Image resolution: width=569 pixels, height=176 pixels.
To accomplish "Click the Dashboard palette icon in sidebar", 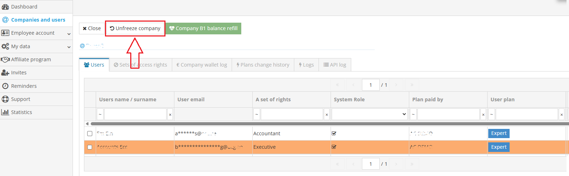I will pyautogui.click(x=5, y=7).
